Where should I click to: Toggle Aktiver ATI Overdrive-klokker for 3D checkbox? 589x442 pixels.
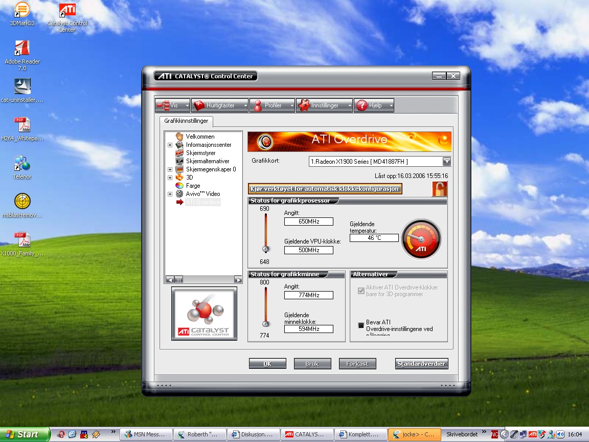361,291
